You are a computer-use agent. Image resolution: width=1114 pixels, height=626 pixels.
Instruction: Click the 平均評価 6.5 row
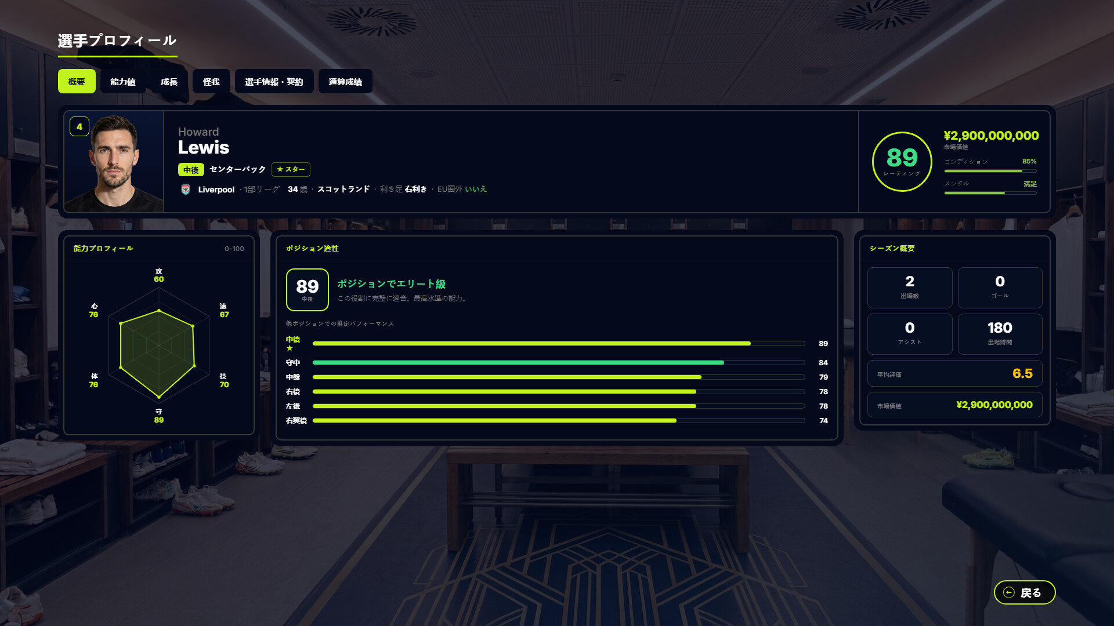point(955,374)
